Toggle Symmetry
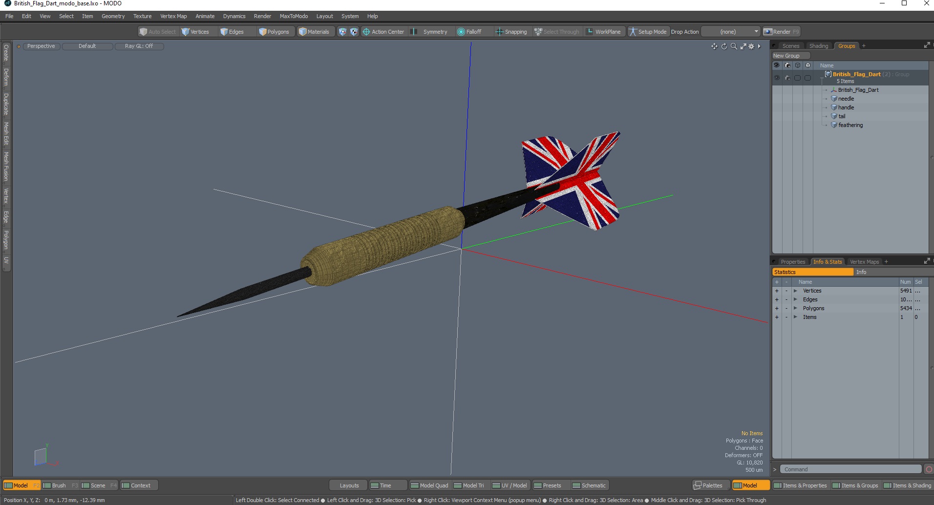Screen dimensions: 934x505 click(x=430, y=32)
